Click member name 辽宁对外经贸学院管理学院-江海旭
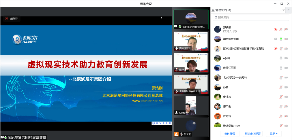 244,49
